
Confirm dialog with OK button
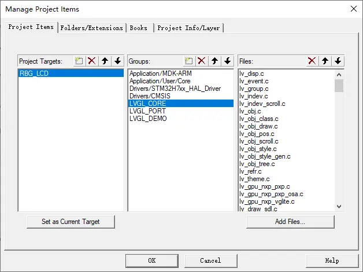click(151, 260)
